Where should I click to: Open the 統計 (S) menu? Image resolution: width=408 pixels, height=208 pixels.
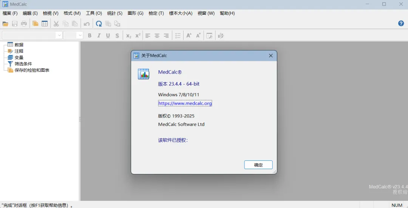(115, 13)
